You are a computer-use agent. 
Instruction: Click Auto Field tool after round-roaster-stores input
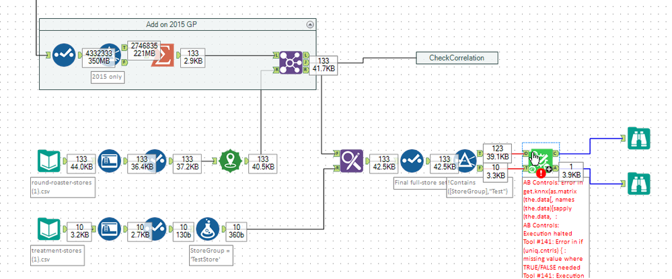110,161
